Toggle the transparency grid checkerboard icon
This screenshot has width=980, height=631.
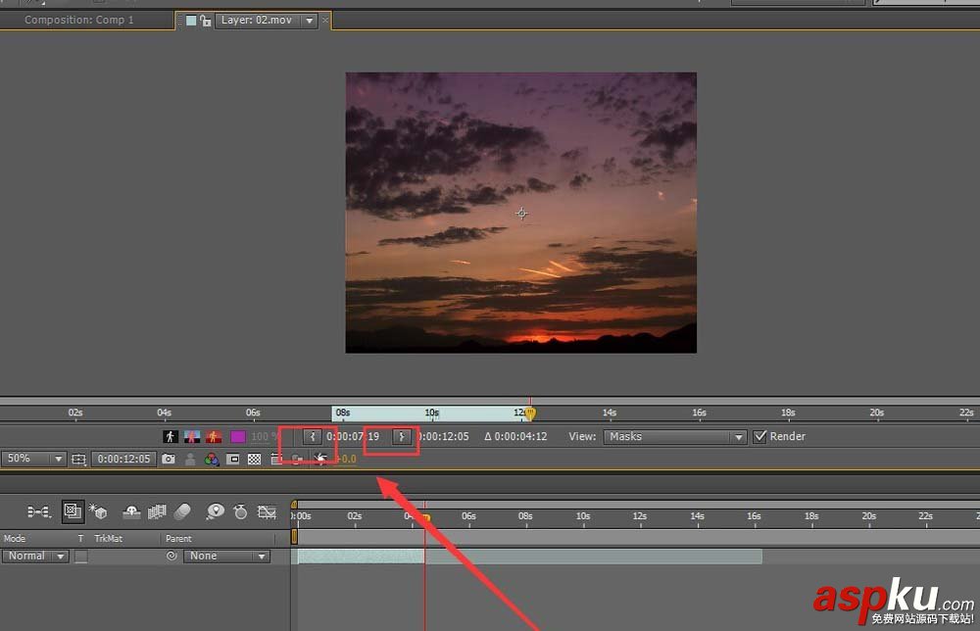tap(254, 460)
